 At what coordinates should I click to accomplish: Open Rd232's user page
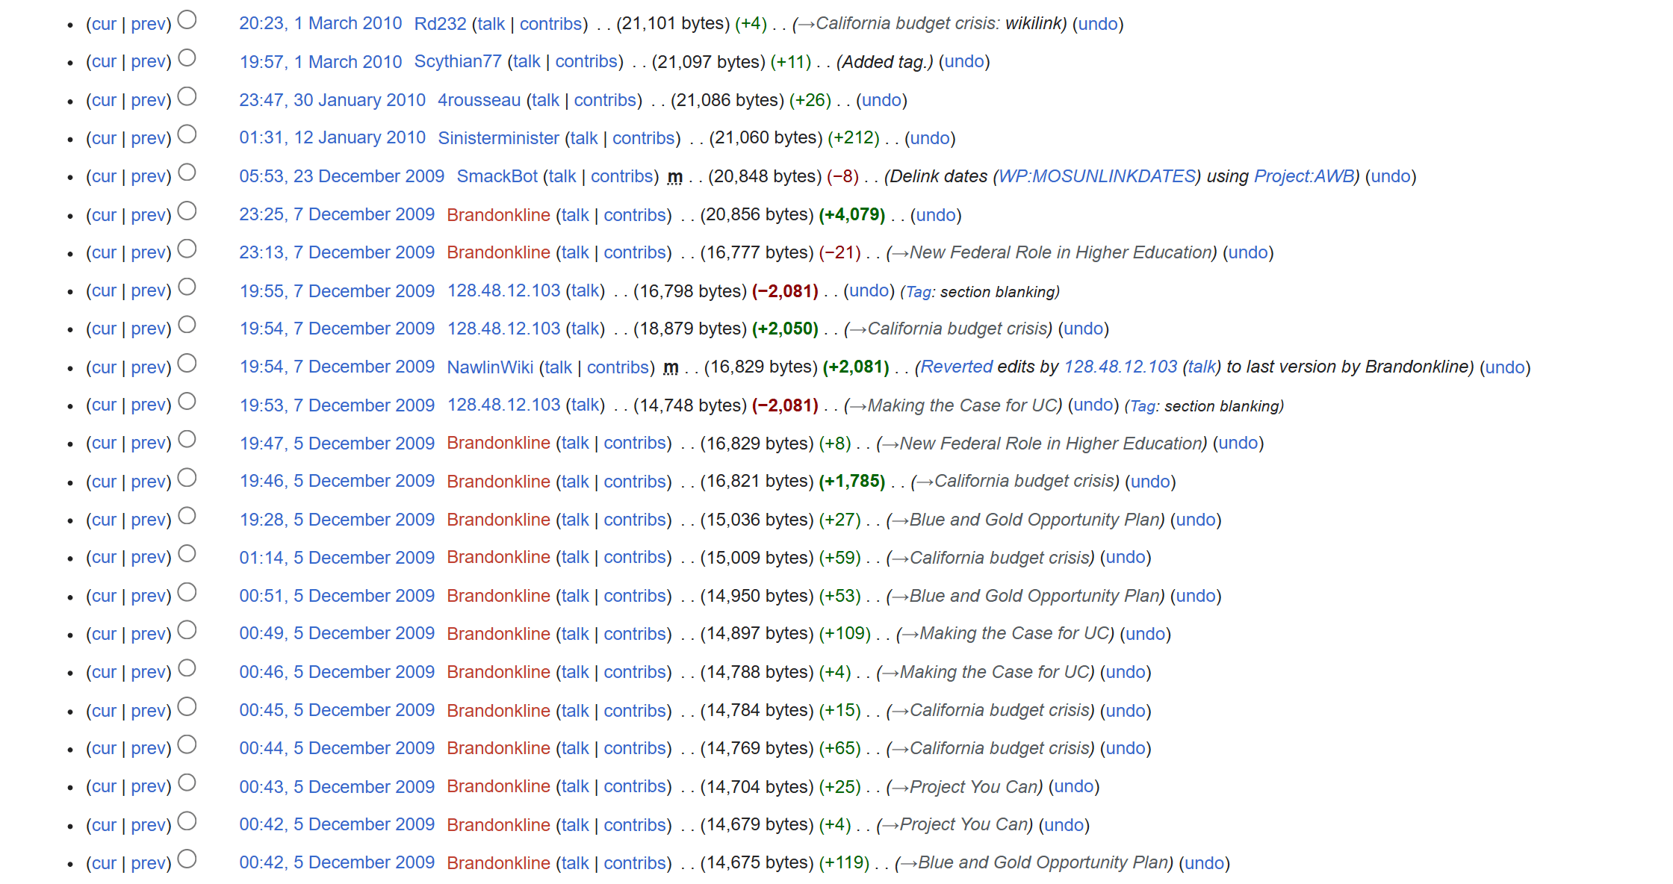(440, 24)
